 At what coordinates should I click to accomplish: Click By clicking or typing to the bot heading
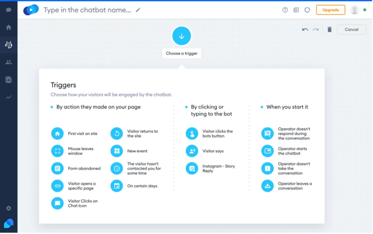coord(211,111)
